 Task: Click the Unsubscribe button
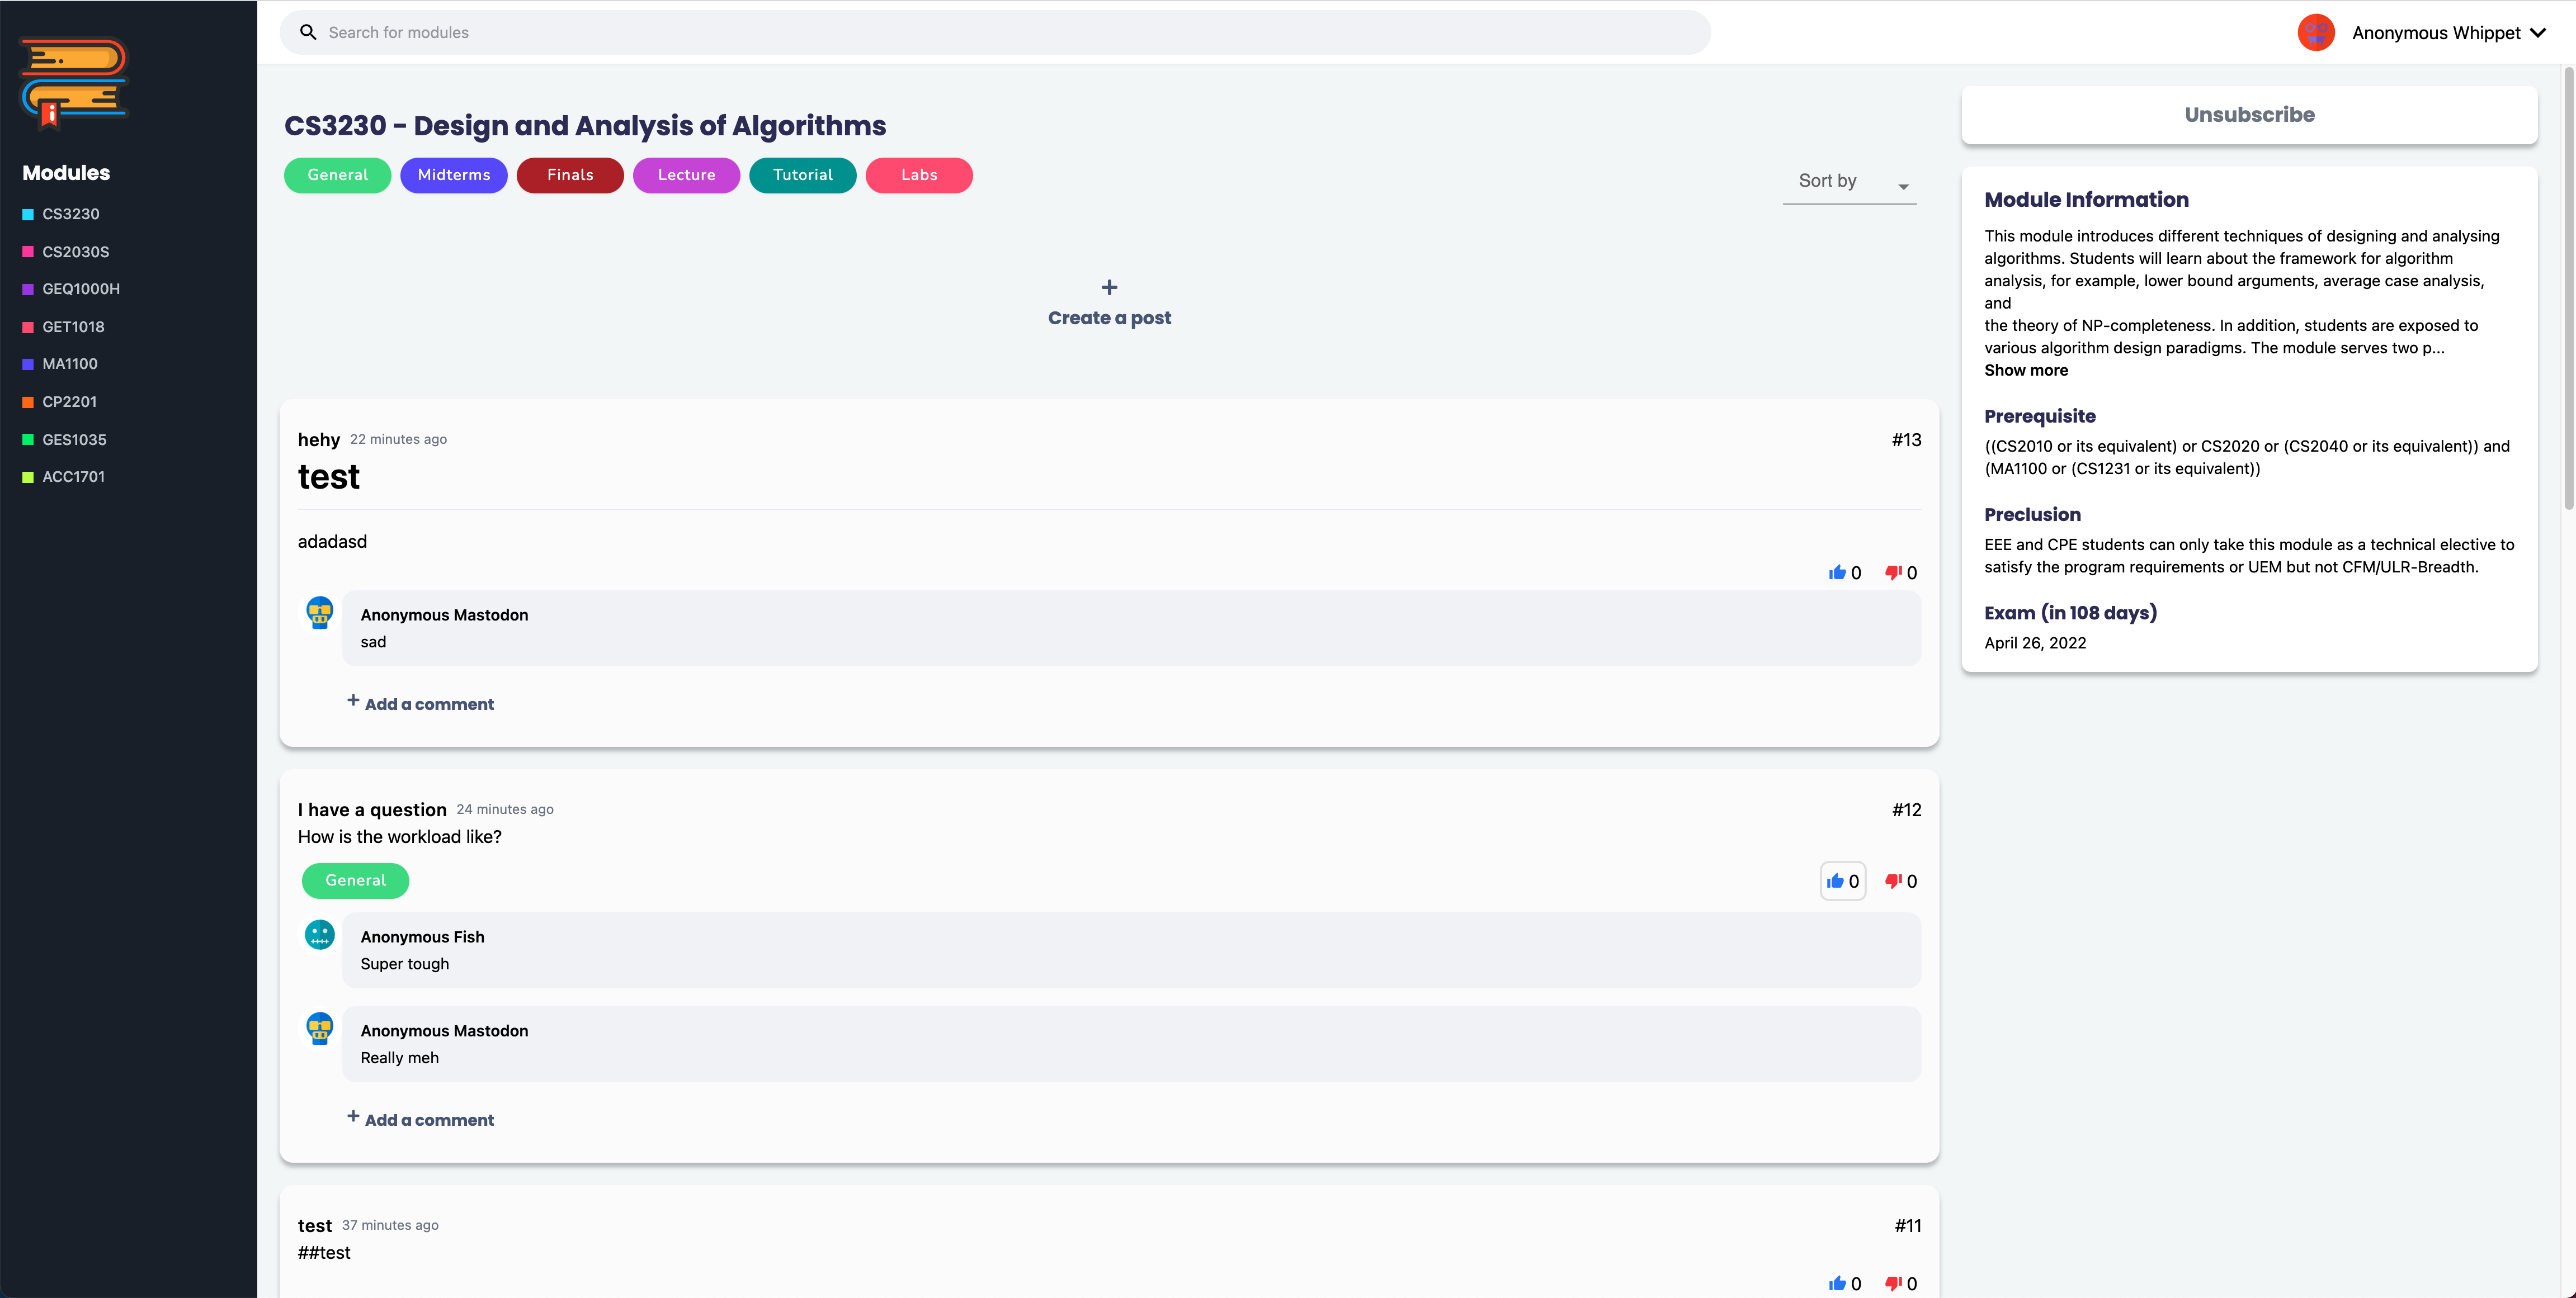[2249, 115]
